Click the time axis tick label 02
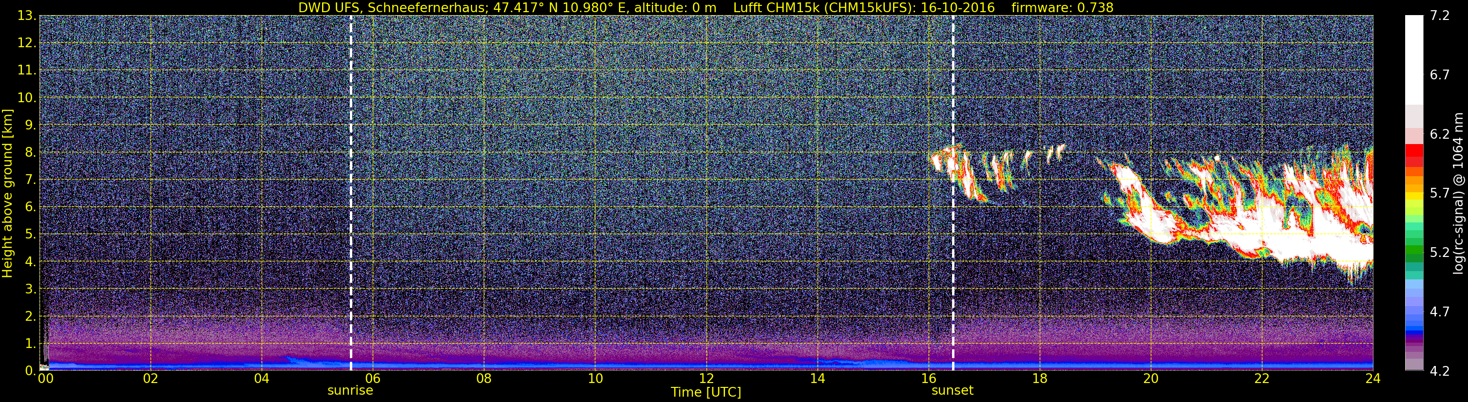Viewport: 1468px width, 402px height. [151, 379]
